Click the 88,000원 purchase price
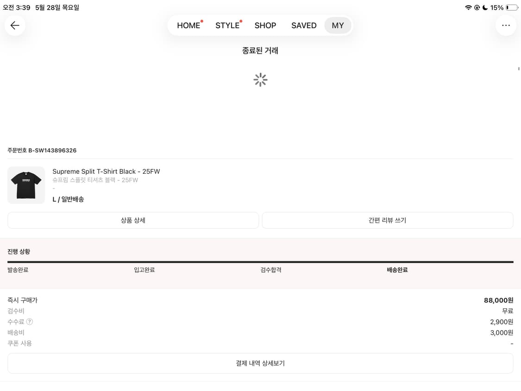This screenshot has height=391, width=521. (498, 300)
